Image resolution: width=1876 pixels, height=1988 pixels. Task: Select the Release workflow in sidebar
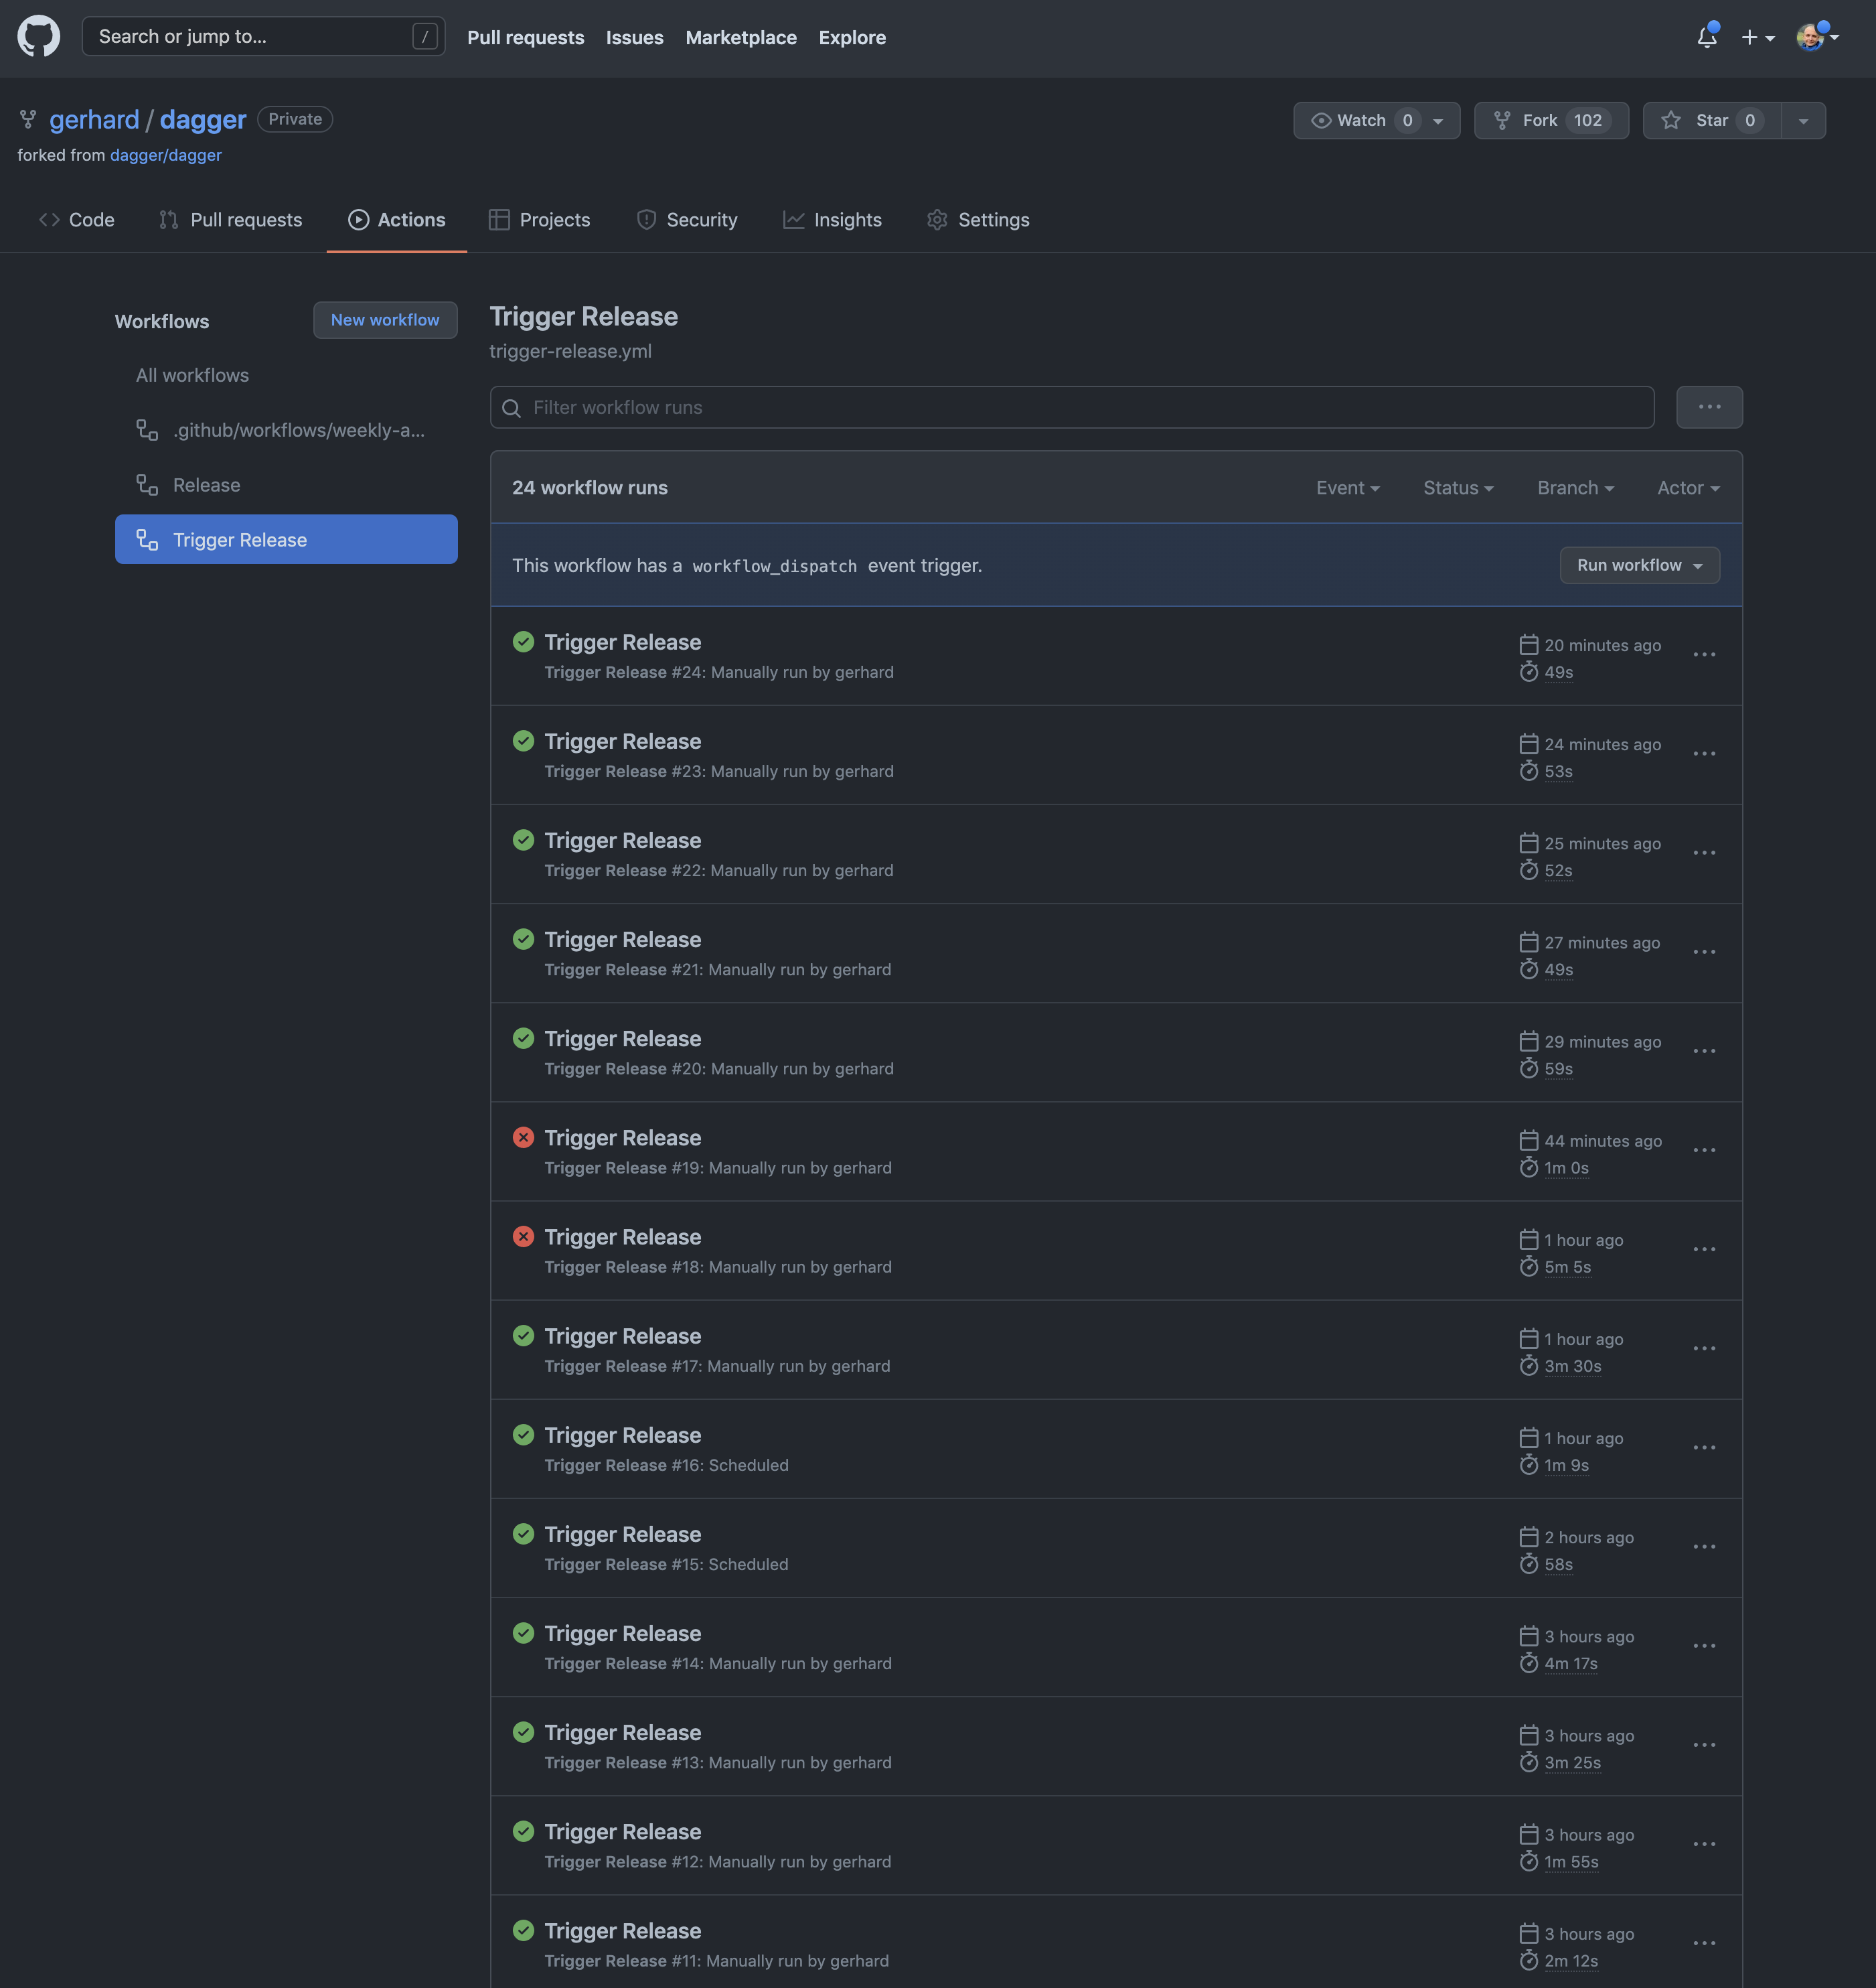point(206,485)
